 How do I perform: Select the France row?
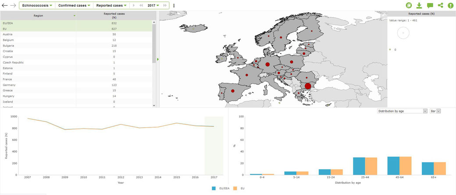click(76, 79)
